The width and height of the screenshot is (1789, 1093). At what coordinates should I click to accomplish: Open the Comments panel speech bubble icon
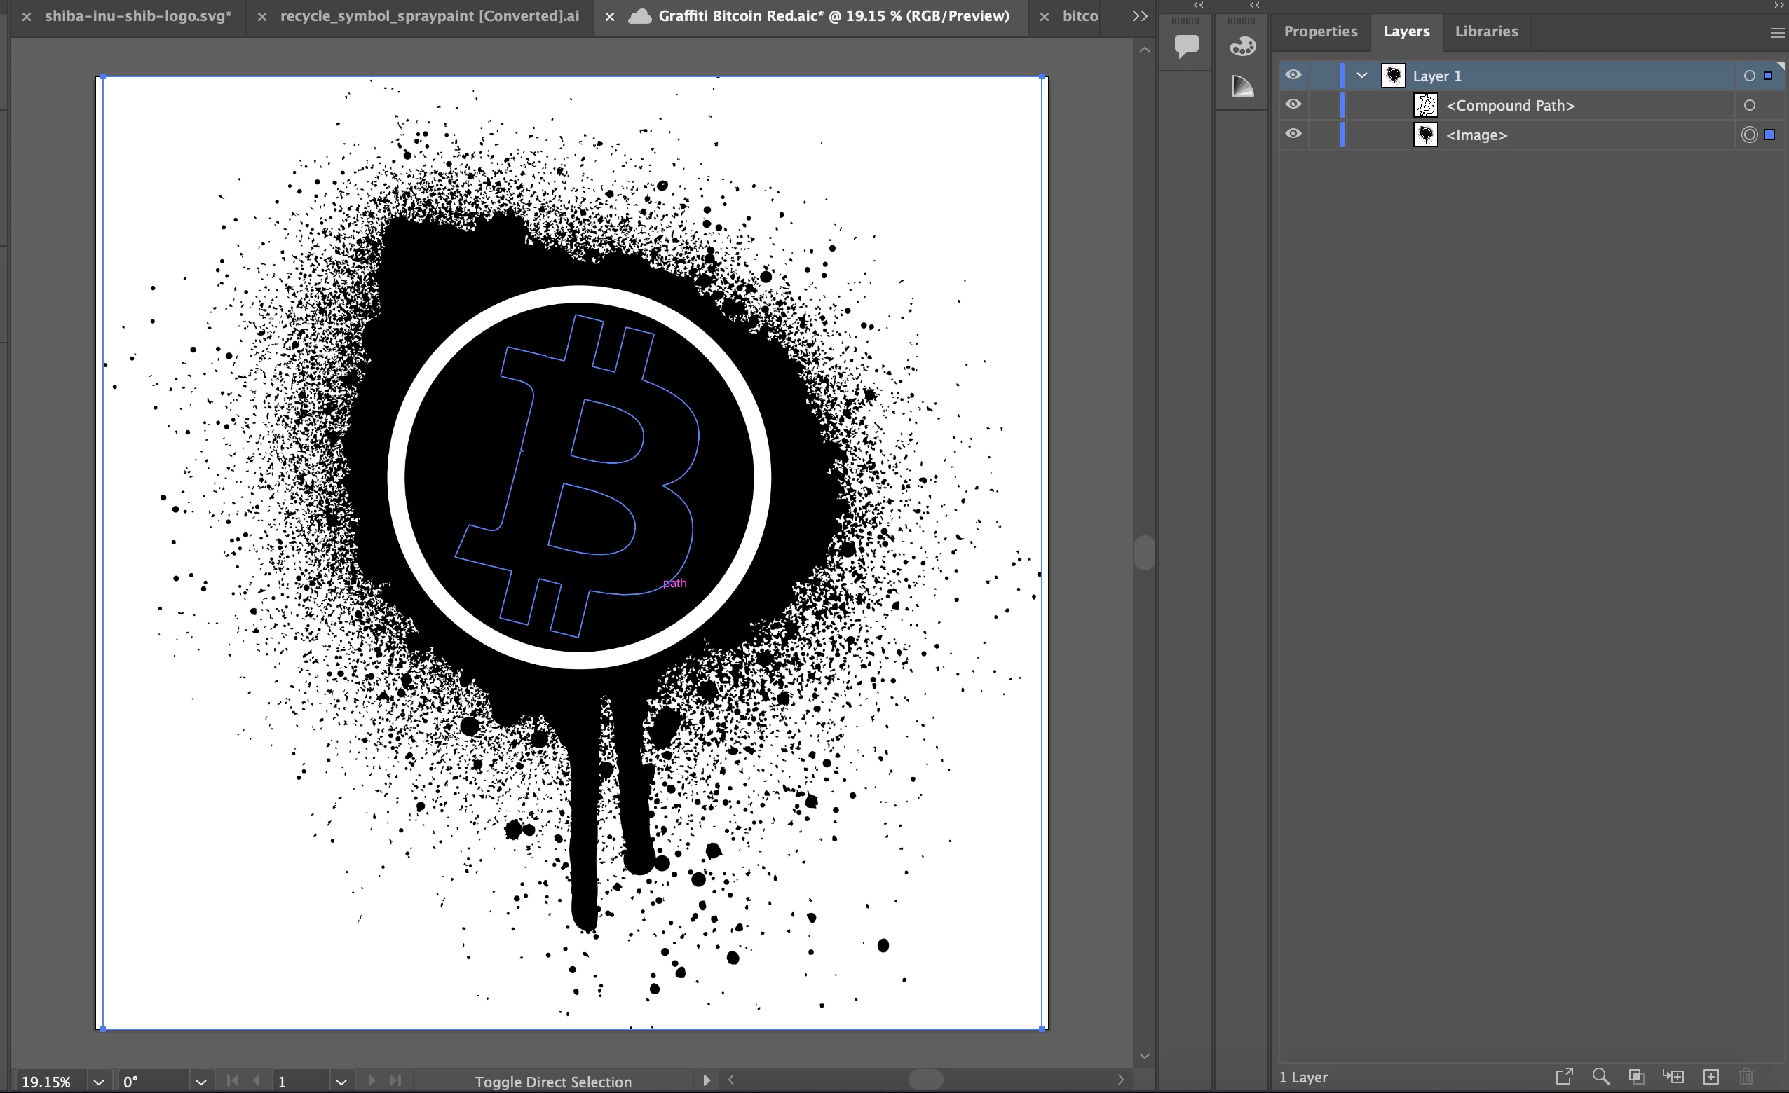[1185, 46]
